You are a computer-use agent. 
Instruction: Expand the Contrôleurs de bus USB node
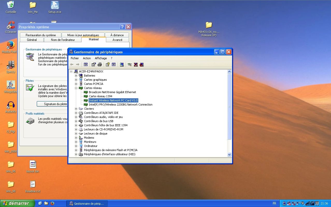[76, 121]
